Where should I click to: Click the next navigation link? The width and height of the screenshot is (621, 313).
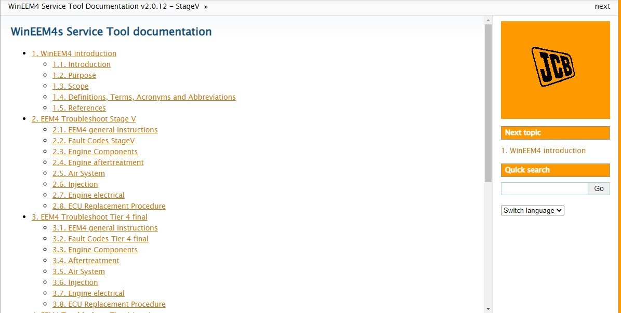[602, 6]
